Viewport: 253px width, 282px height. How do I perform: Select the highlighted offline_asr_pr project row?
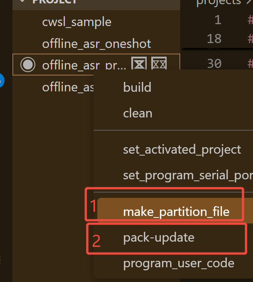pos(84,65)
